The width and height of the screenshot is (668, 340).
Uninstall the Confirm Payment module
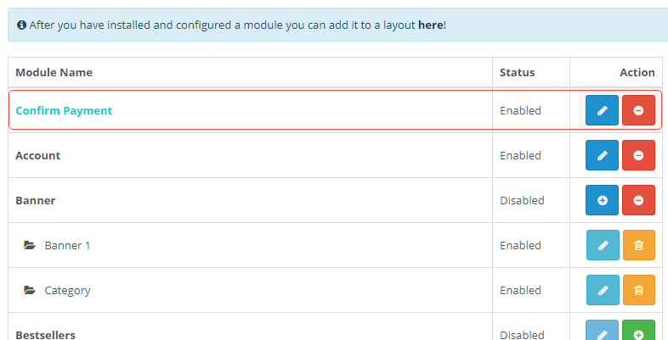638,110
